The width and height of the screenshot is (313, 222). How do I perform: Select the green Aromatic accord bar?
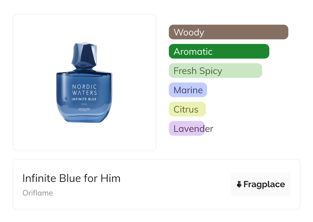click(x=219, y=51)
